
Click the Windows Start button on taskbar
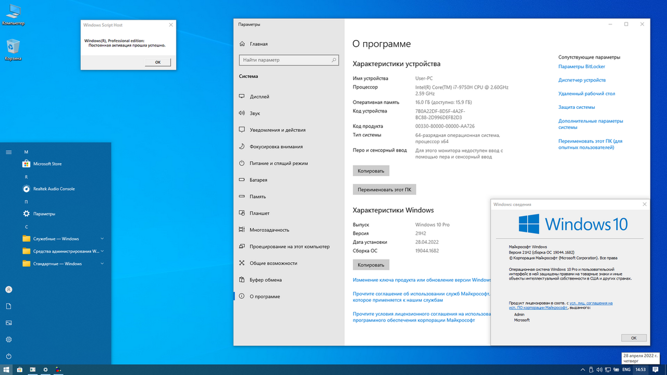(x=7, y=370)
